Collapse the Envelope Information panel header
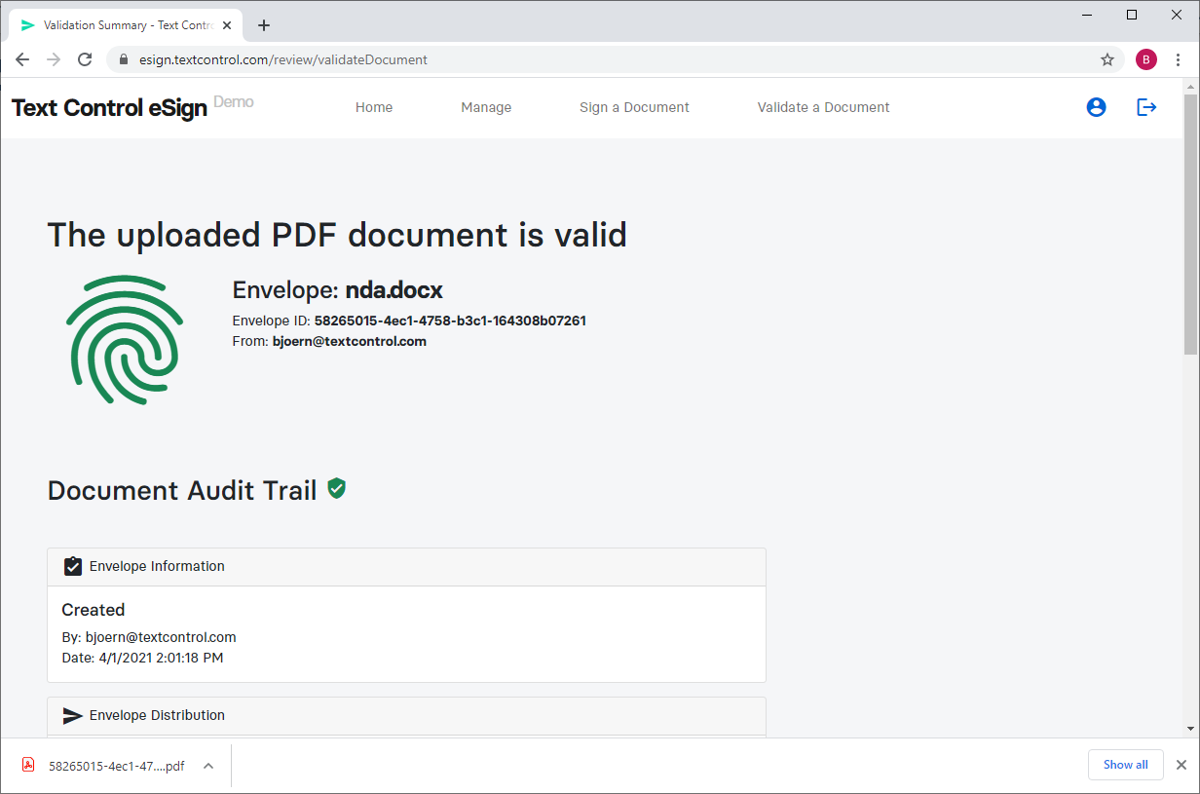The width and height of the screenshot is (1200, 794). click(x=406, y=567)
